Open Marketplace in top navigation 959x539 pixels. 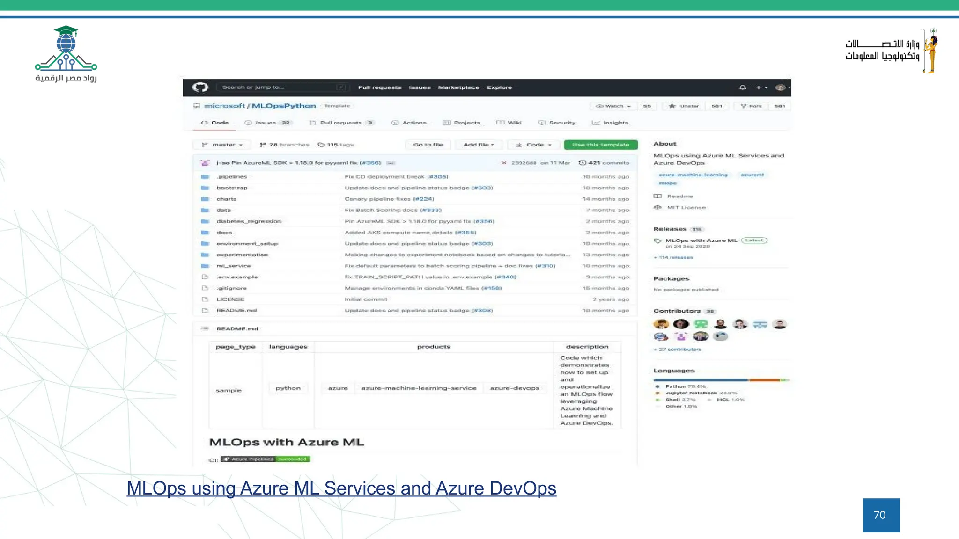click(459, 87)
